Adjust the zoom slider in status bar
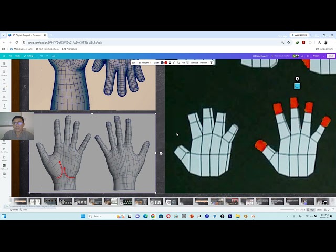 tap(295, 210)
